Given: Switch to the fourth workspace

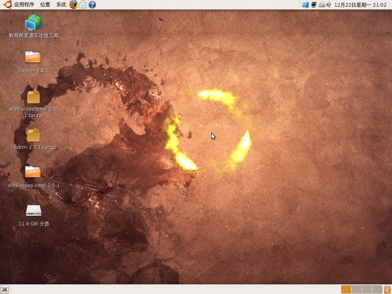Looking at the screenshot, I should point(377,289).
